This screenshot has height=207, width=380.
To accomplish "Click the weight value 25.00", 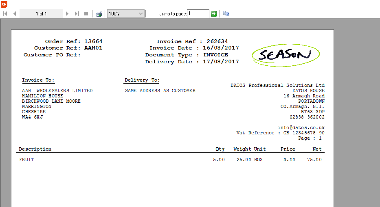I will (244, 160).
